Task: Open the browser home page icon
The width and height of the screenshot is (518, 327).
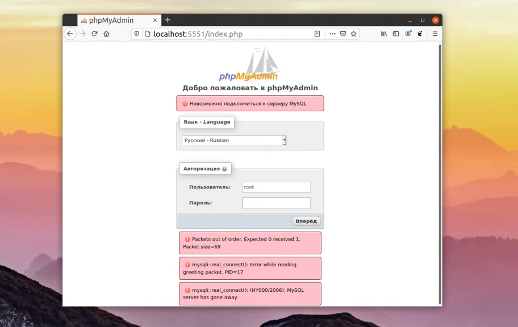Action: (106, 33)
